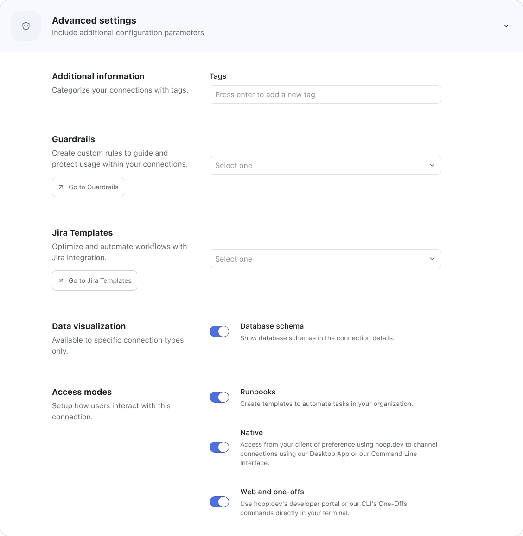Collapse the Advanced settings section chevron

(506, 26)
